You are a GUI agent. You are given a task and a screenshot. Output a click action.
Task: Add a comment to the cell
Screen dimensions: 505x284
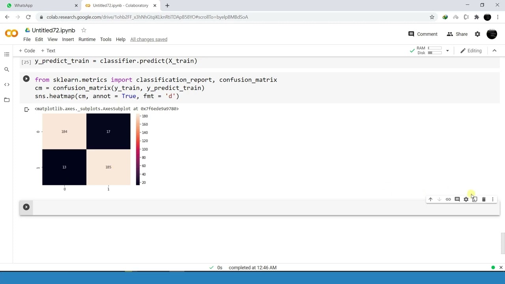pyautogui.click(x=457, y=200)
